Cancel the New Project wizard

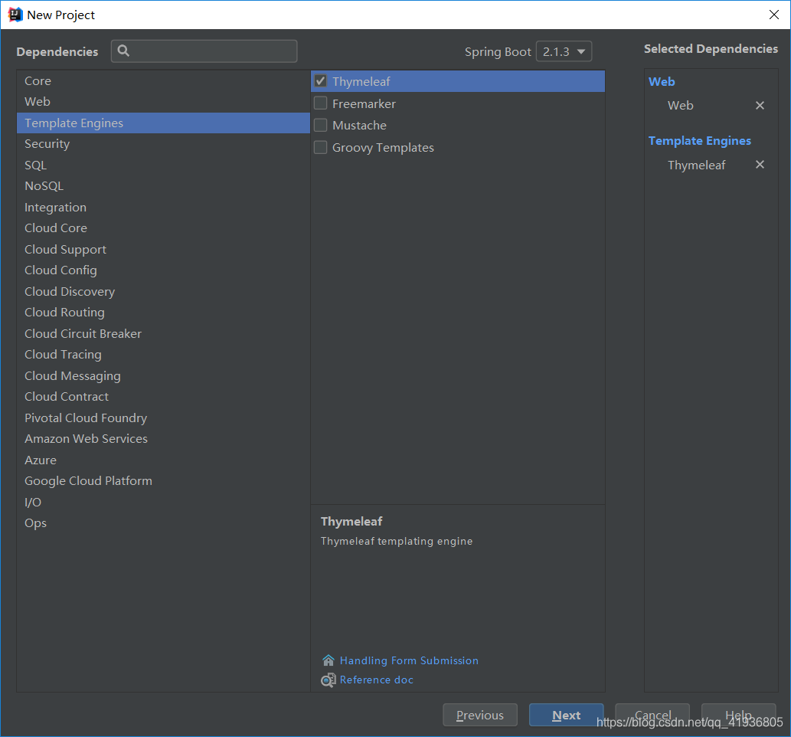coord(652,715)
